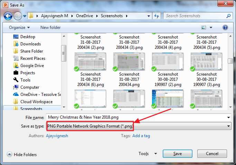Click New folder in toolbar
Viewport: 236px width, 165px height.
50,27
